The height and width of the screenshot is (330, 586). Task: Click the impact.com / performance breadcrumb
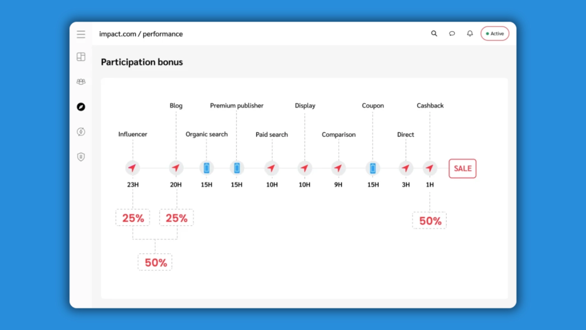tap(141, 34)
